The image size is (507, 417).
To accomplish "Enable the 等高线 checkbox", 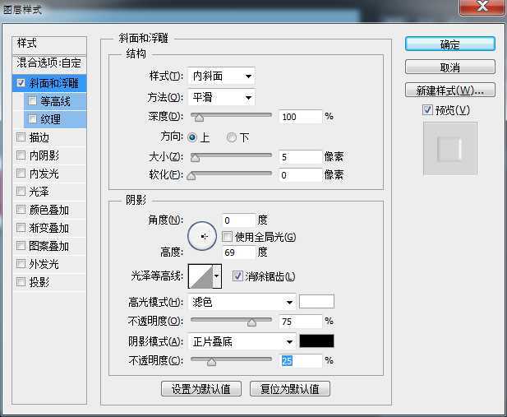I will point(32,100).
